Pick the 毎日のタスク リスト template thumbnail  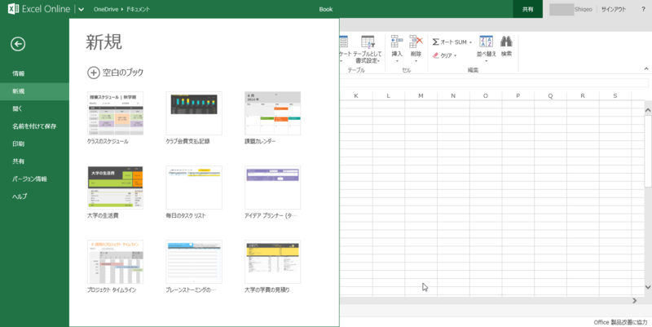tap(194, 188)
